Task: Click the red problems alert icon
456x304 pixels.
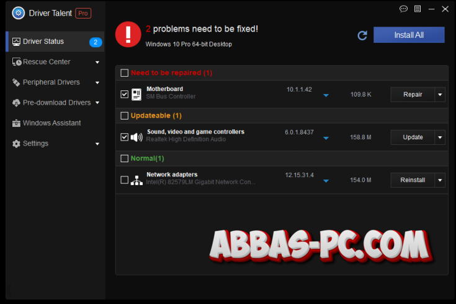Action: coord(128,35)
